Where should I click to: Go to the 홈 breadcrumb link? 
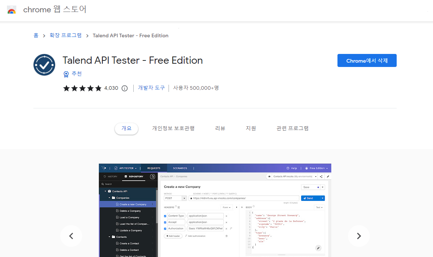[36, 35]
